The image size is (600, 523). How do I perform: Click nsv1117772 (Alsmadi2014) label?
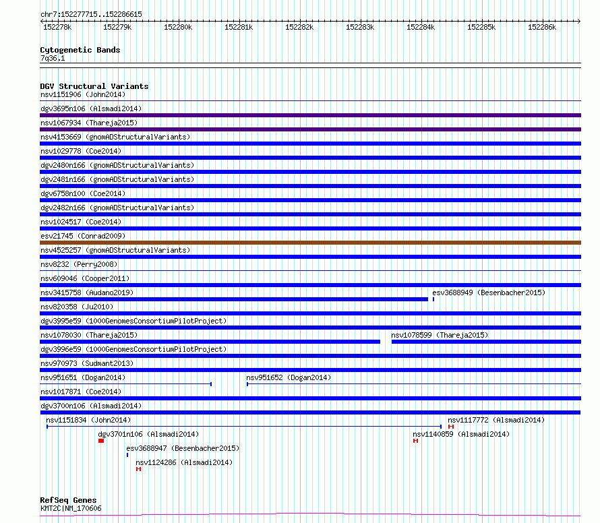(496, 420)
